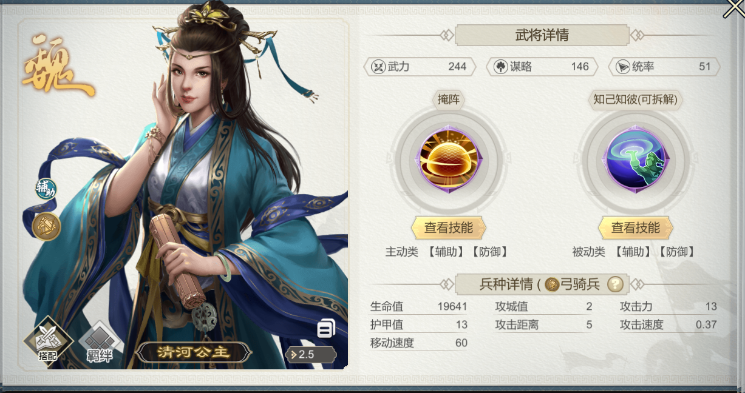
Task: Click the 弓骑兵 troop type label
Action: point(580,284)
